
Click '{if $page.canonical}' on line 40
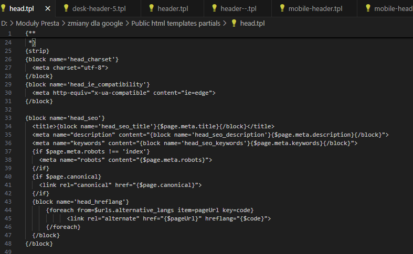click(67, 176)
